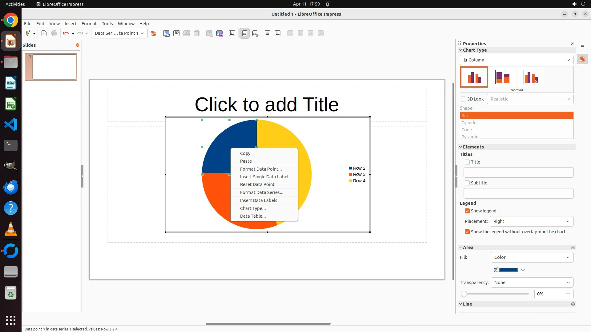
Task: Open the Data Table toolbar icon
Action: pyautogui.click(x=220, y=33)
